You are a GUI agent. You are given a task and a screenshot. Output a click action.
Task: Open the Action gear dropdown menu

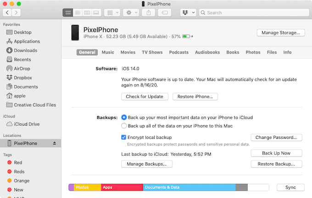coord(129,13)
